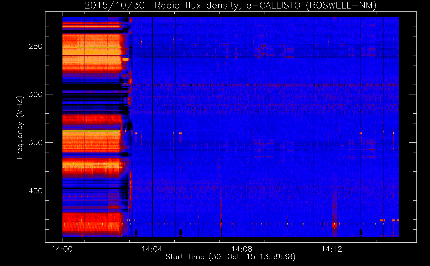Screen dimensions: 430x266
Task: Click the plot title e-CALLISTO (ROSWELL-NM)
Action: pos(311,5)
